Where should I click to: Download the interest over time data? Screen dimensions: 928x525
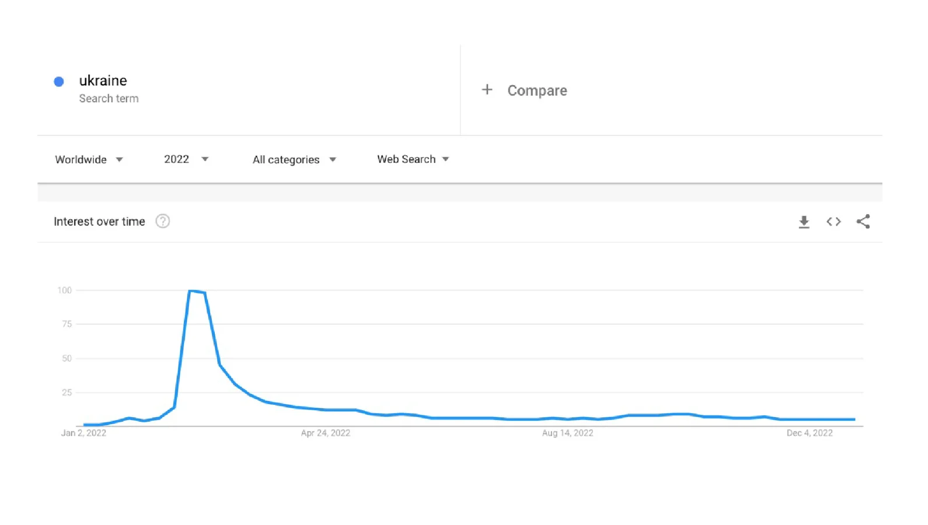point(804,222)
